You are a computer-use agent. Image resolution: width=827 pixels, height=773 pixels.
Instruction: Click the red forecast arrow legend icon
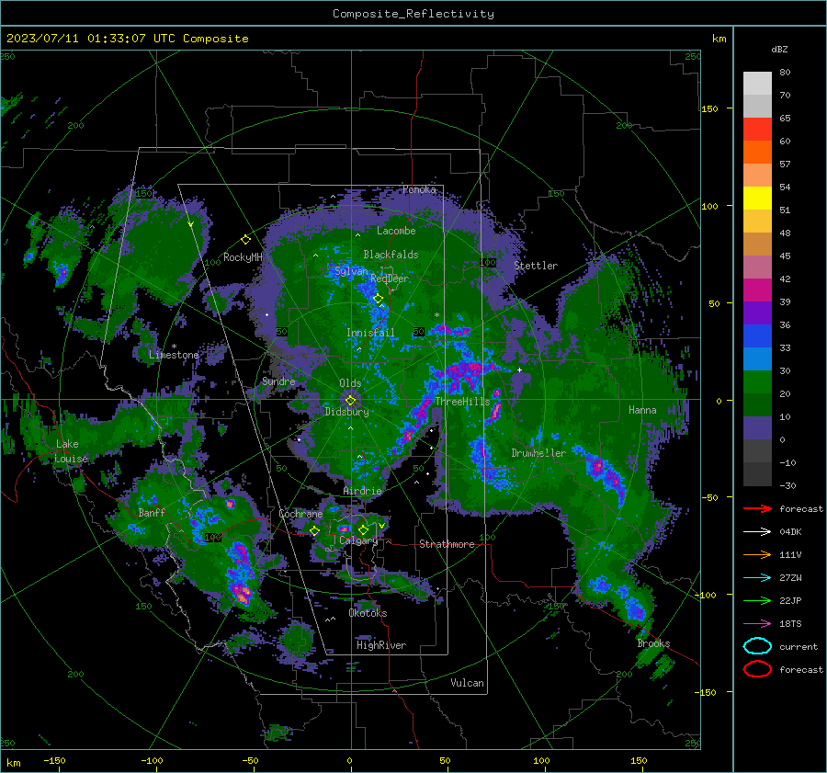click(757, 508)
